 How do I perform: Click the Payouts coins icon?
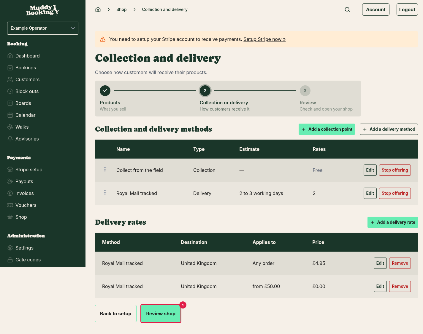10,181
